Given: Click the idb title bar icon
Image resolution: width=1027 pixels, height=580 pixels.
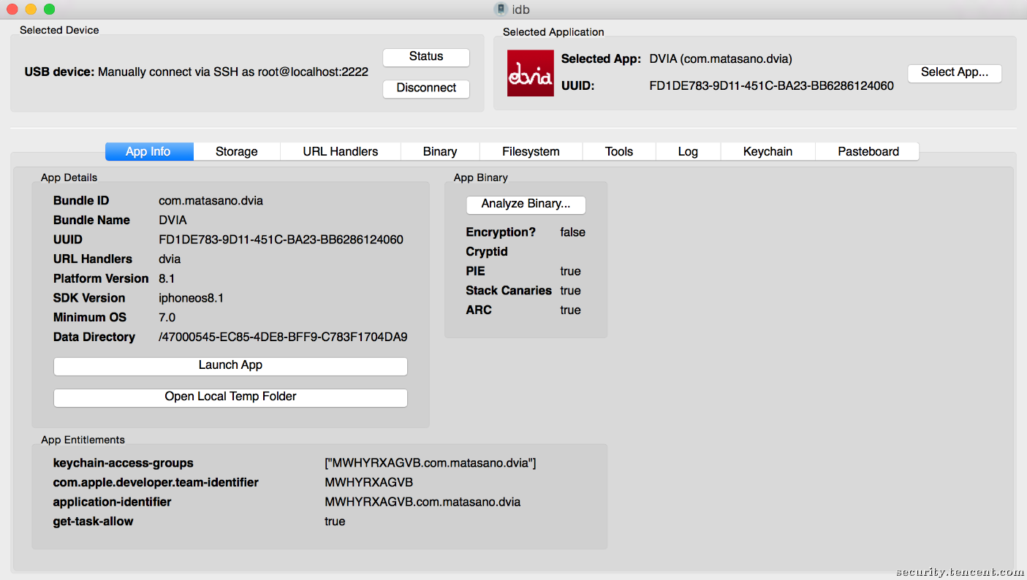Looking at the screenshot, I should (x=501, y=9).
